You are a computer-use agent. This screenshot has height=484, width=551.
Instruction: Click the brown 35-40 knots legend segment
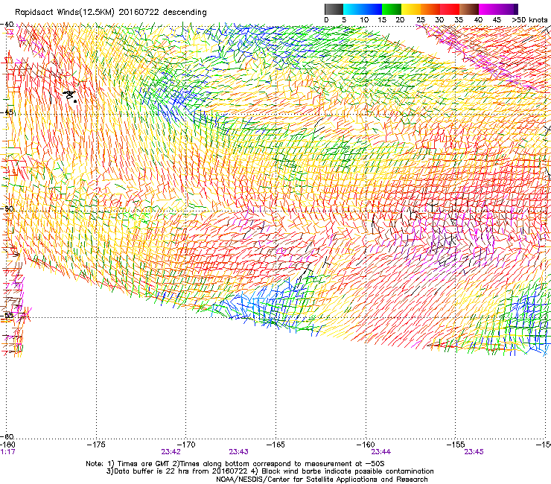pos(469,9)
